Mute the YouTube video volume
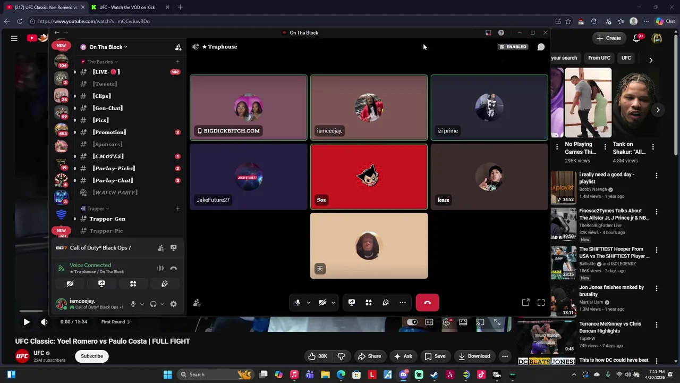This screenshot has width=680, height=383. click(44, 322)
